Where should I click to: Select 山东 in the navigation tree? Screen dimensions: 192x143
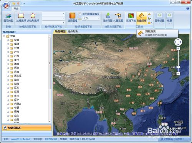[x=17, y=116]
